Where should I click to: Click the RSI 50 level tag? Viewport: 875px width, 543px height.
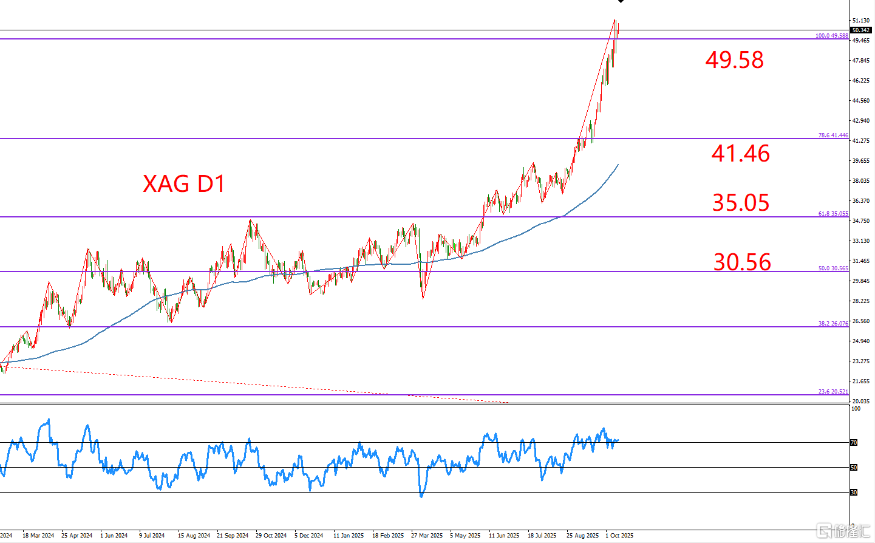click(x=854, y=468)
